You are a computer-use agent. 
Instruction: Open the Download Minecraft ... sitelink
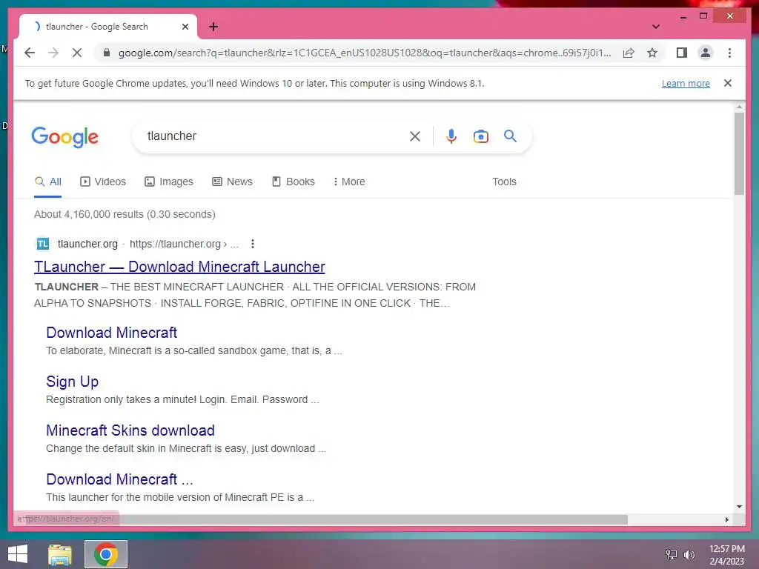119,479
